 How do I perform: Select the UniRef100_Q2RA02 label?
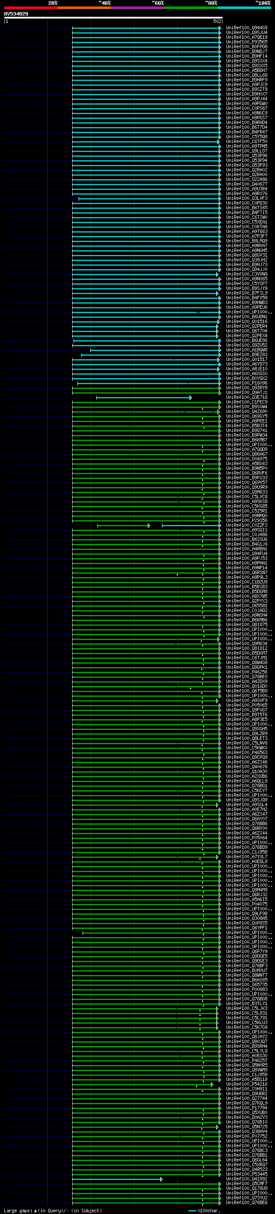(x=247, y=170)
